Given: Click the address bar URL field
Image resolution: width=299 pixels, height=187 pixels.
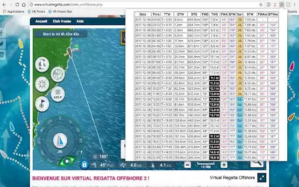Looking at the screenshot, I should pyautogui.click(x=145, y=5).
